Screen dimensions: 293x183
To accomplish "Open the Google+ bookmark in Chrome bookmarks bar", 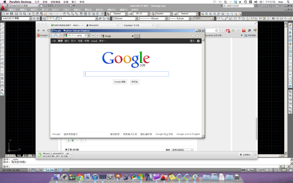I will click(43, 35).
